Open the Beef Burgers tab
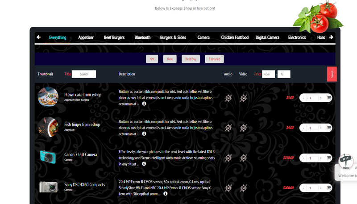357x204 pixels. [114, 37]
